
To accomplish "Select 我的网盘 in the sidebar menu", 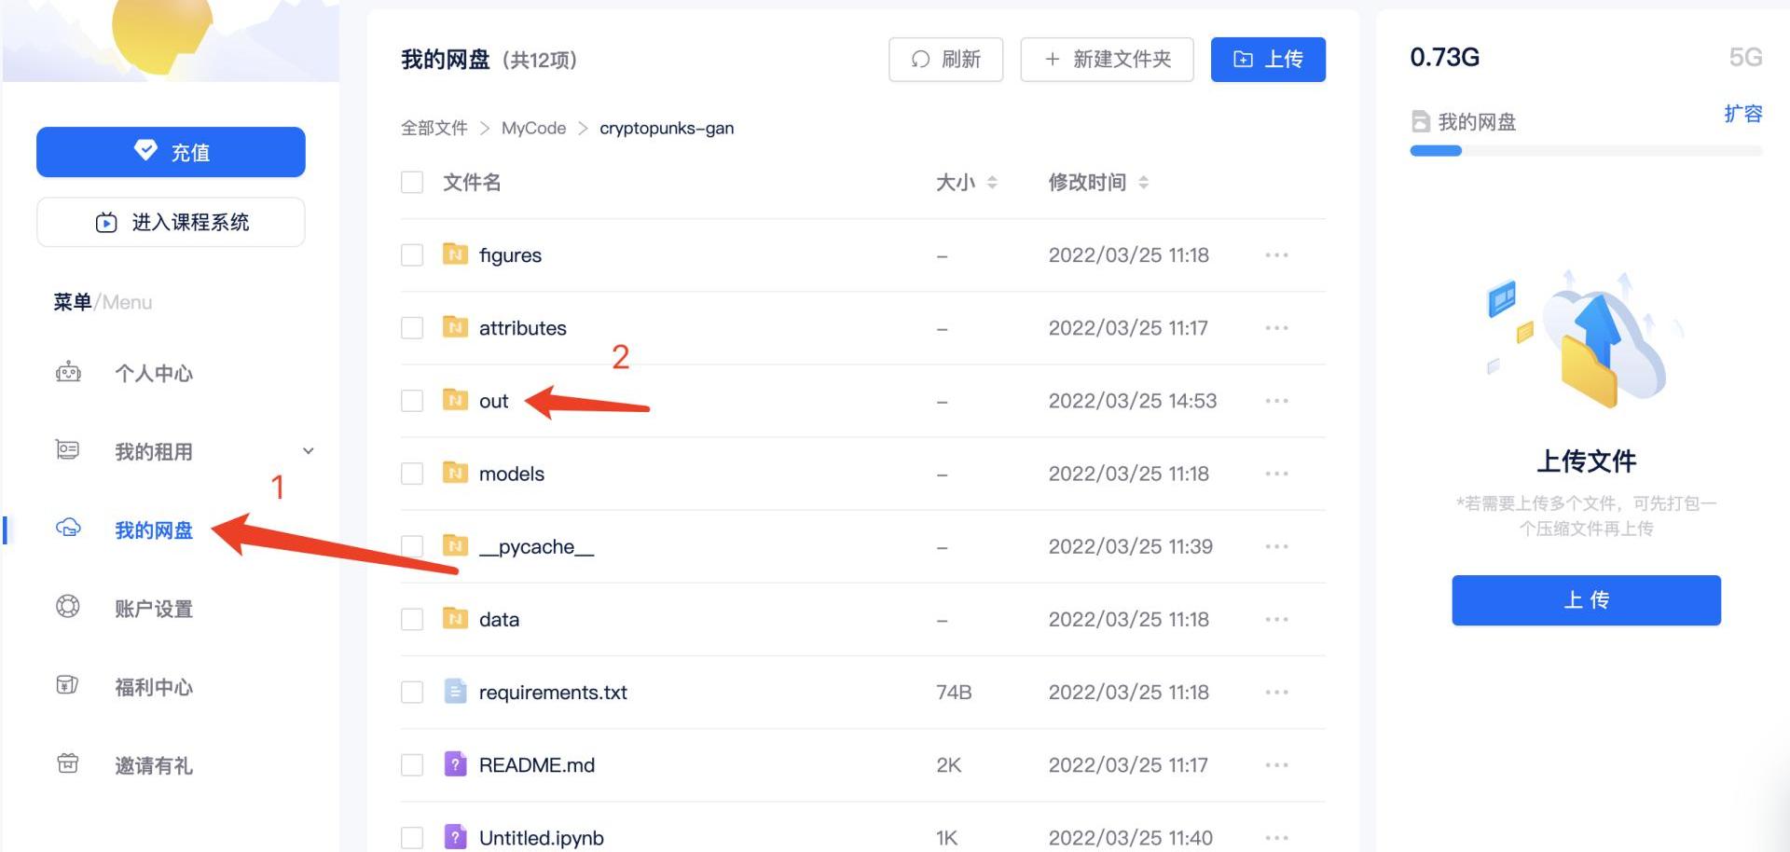I will coord(153,529).
